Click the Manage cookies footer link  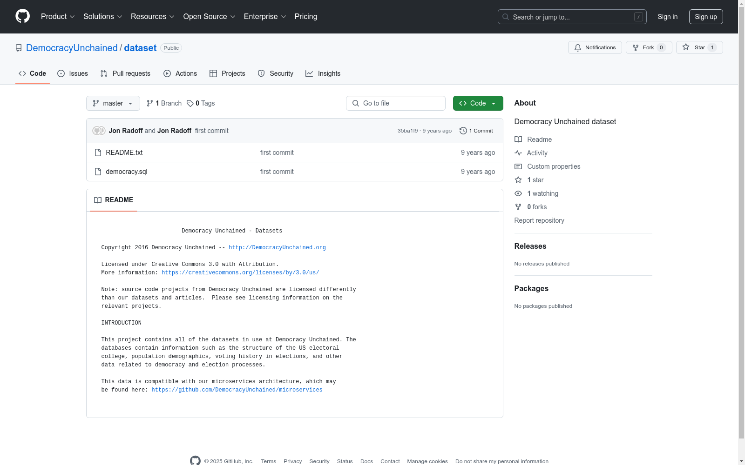tap(427, 461)
